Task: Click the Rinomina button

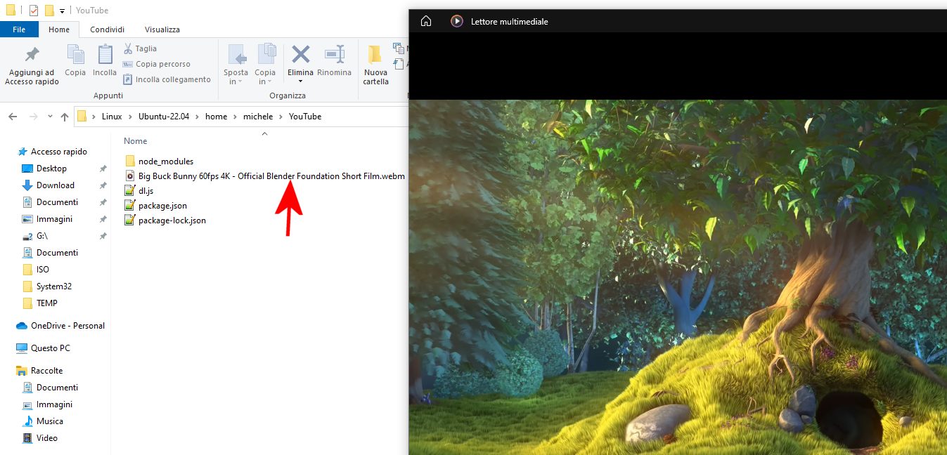Action: (x=334, y=61)
